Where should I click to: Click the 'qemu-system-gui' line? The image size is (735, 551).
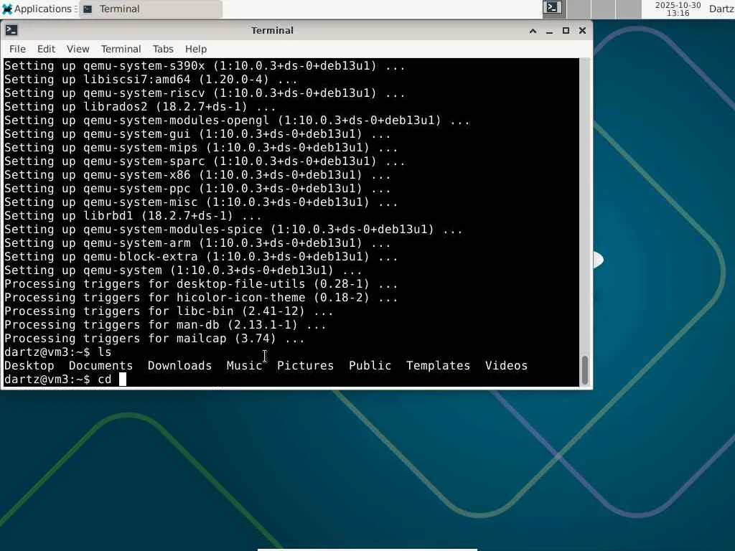[197, 133]
